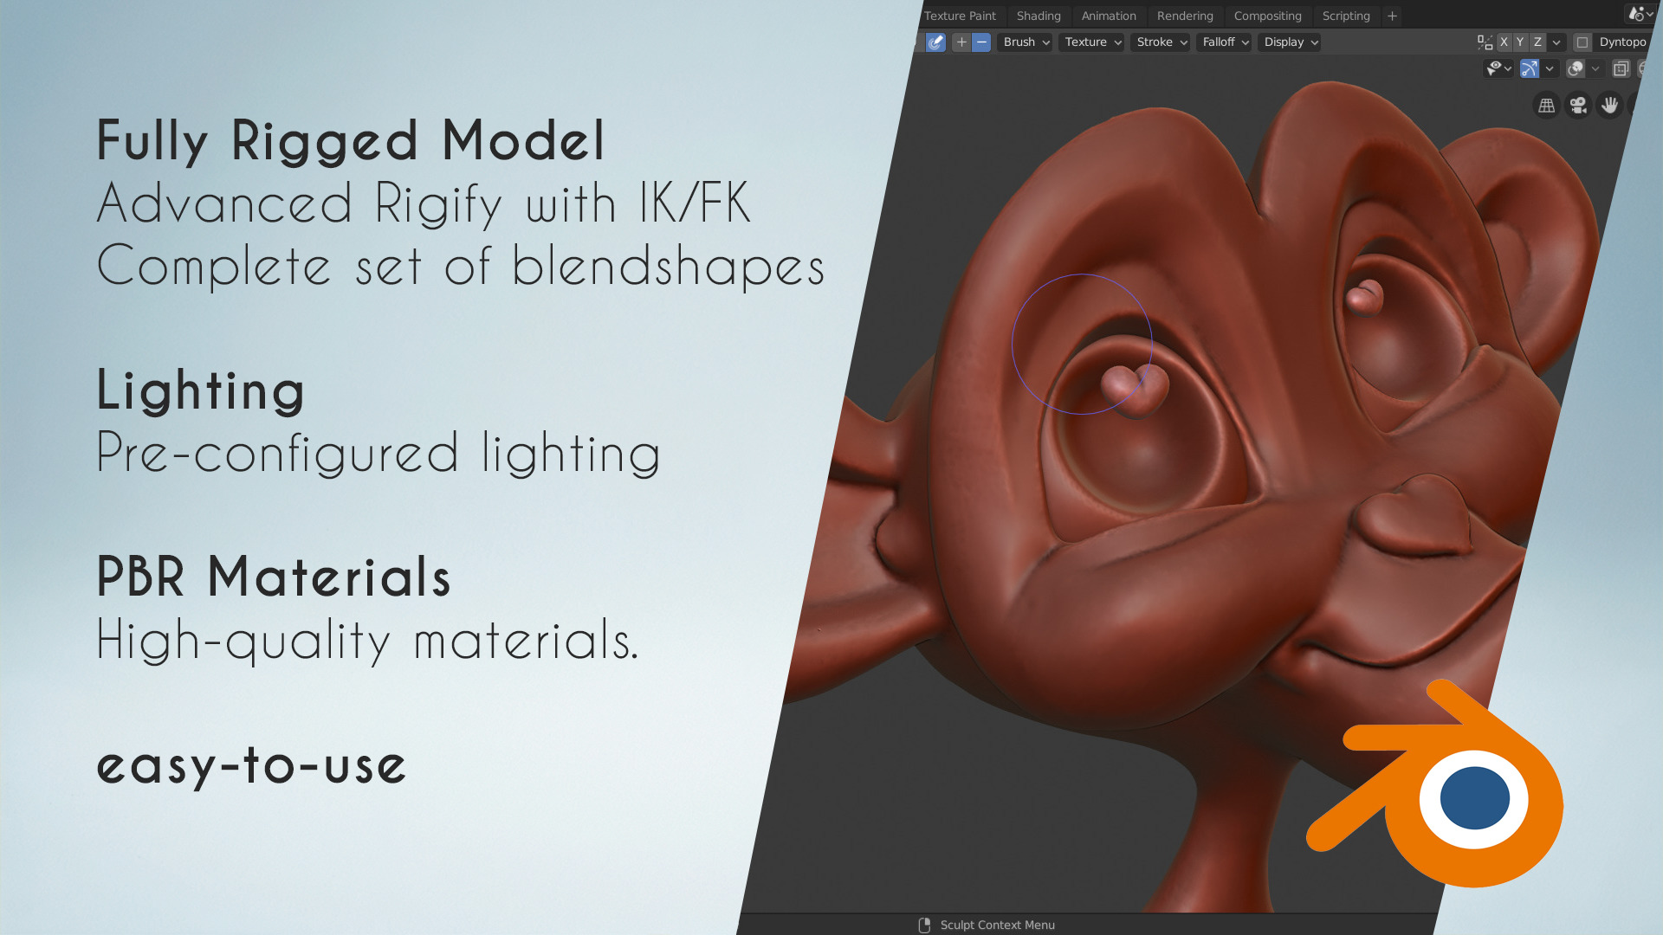Open the Compositing workspace tab

click(1267, 16)
